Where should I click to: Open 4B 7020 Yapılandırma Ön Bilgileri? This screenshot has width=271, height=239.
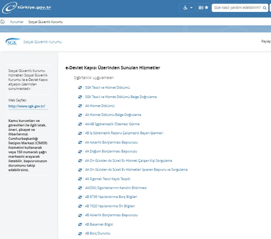point(110,206)
